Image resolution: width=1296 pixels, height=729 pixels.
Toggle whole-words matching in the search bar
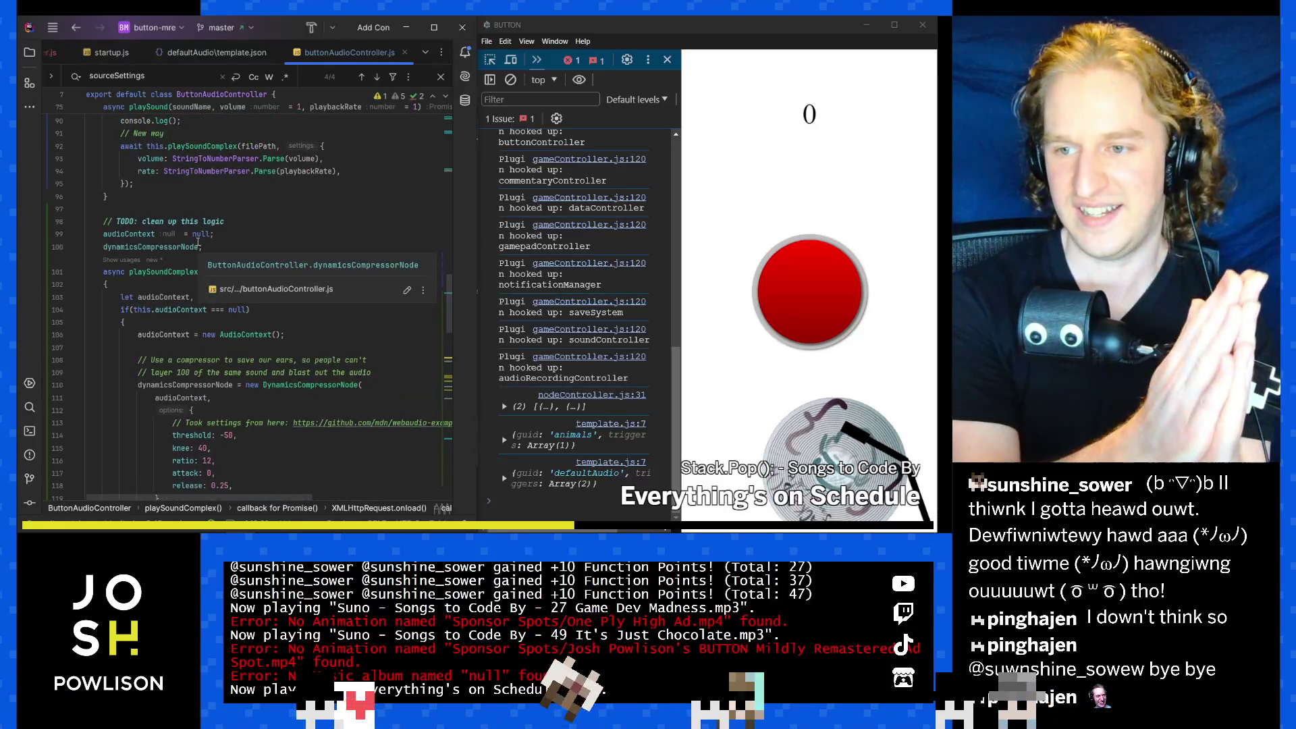coord(269,76)
